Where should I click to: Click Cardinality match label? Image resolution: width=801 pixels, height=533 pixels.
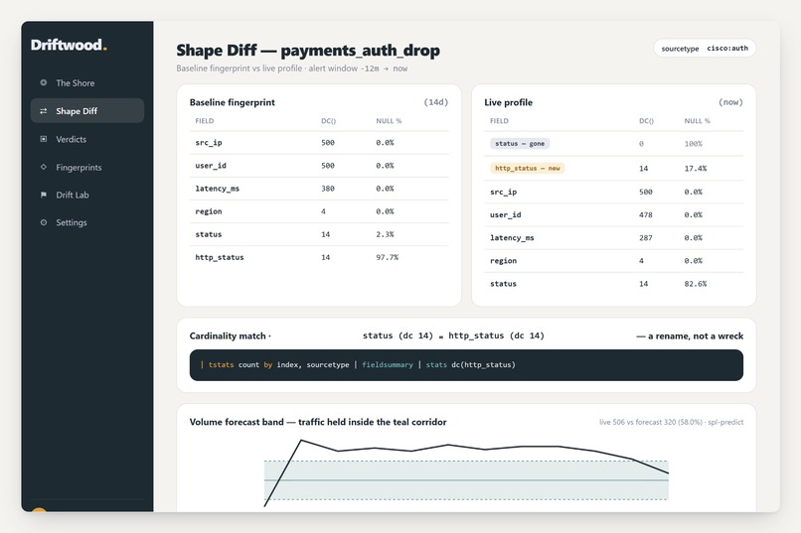point(230,336)
